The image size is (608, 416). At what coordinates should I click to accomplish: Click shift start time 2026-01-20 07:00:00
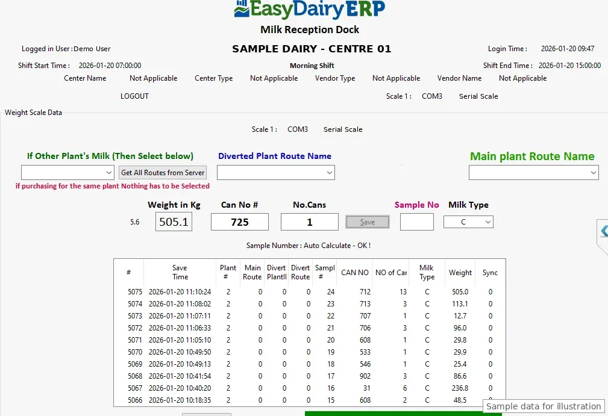(110, 66)
